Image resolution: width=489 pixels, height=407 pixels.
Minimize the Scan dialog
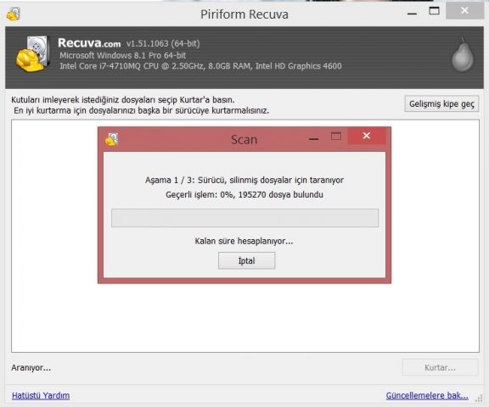tap(314, 139)
